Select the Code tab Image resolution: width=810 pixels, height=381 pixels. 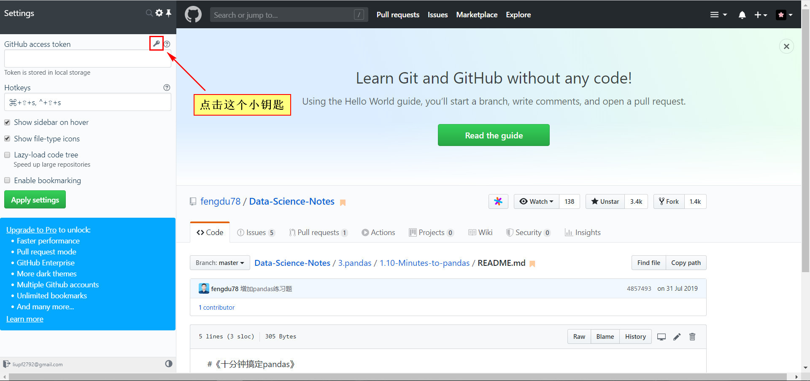210,232
